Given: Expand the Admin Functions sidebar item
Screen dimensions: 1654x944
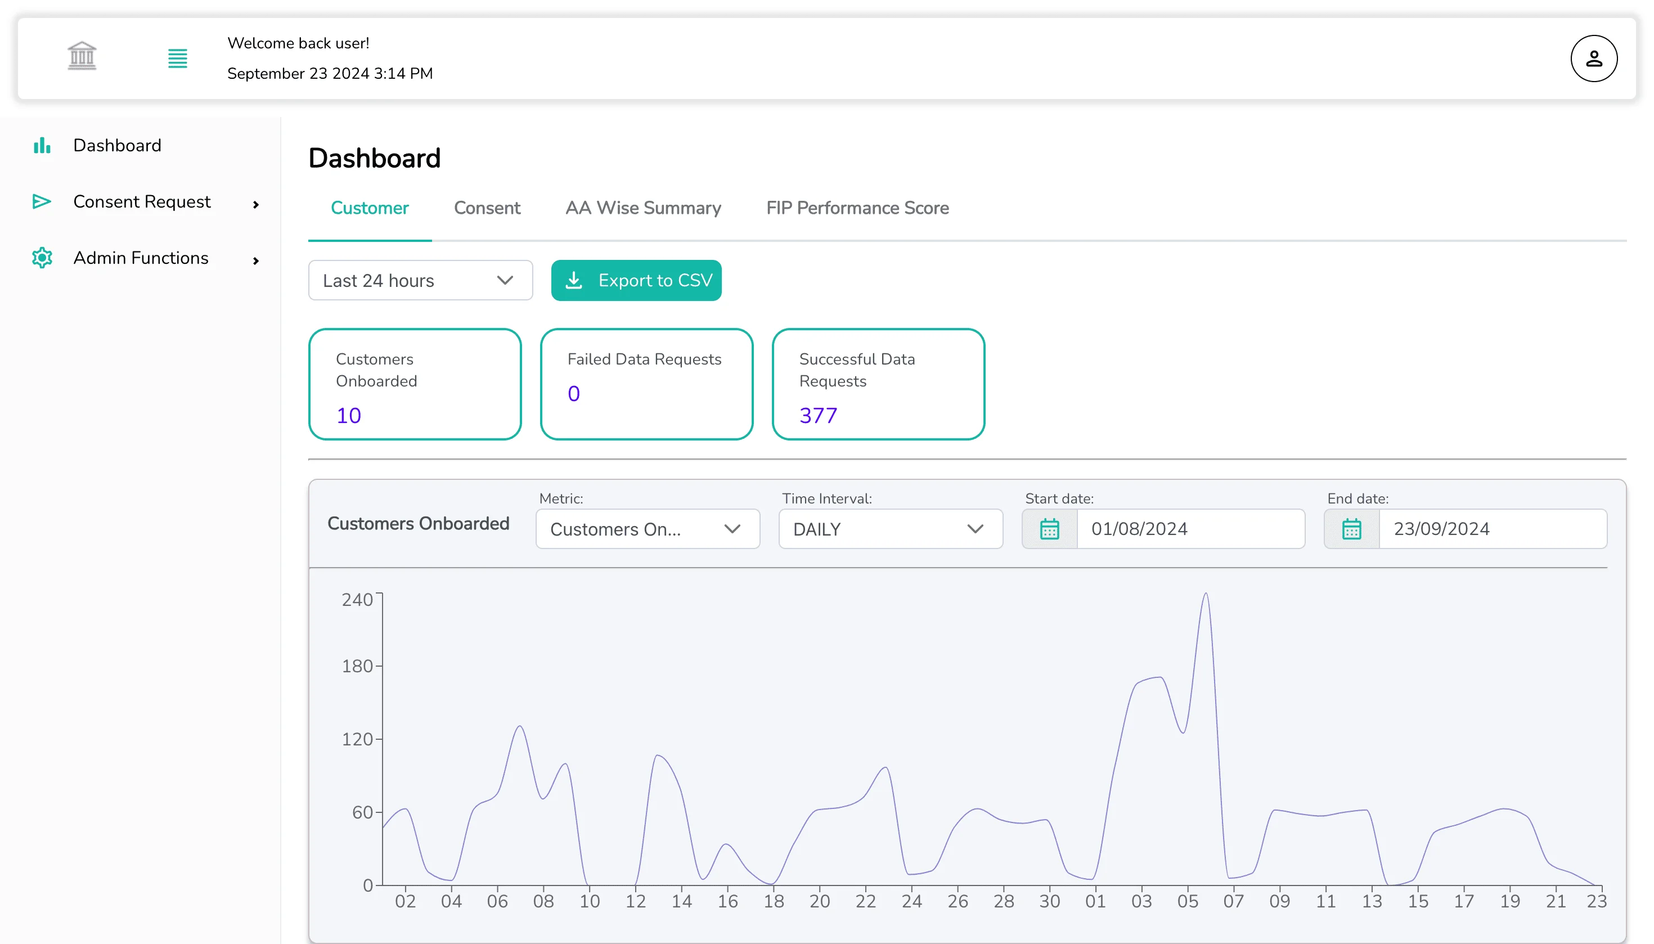Looking at the screenshot, I should [255, 260].
